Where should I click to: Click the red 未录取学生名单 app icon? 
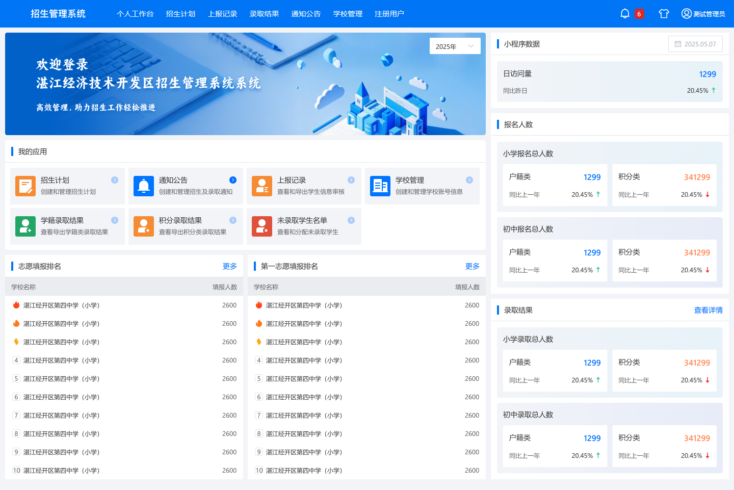[x=261, y=226]
